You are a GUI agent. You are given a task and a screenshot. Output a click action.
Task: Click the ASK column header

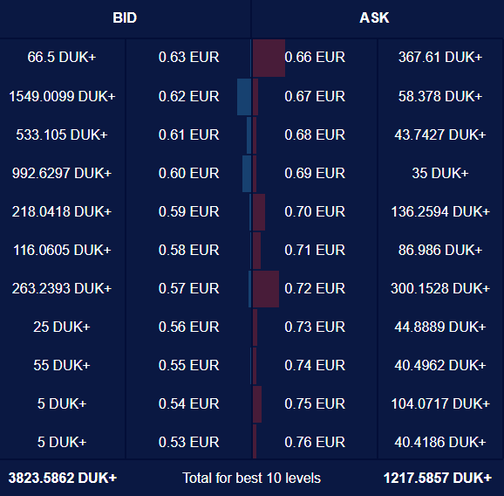(374, 18)
